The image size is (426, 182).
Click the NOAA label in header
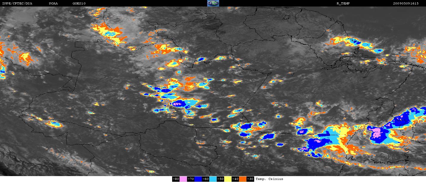click(53, 3)
